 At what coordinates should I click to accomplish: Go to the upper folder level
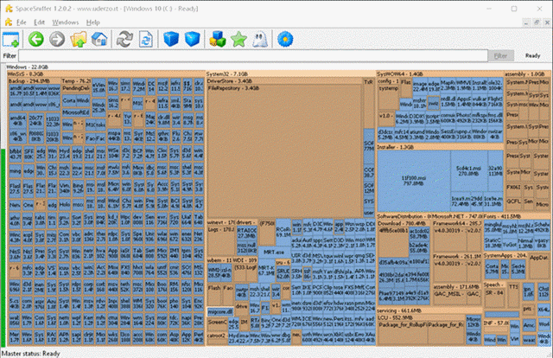point(78,39)
